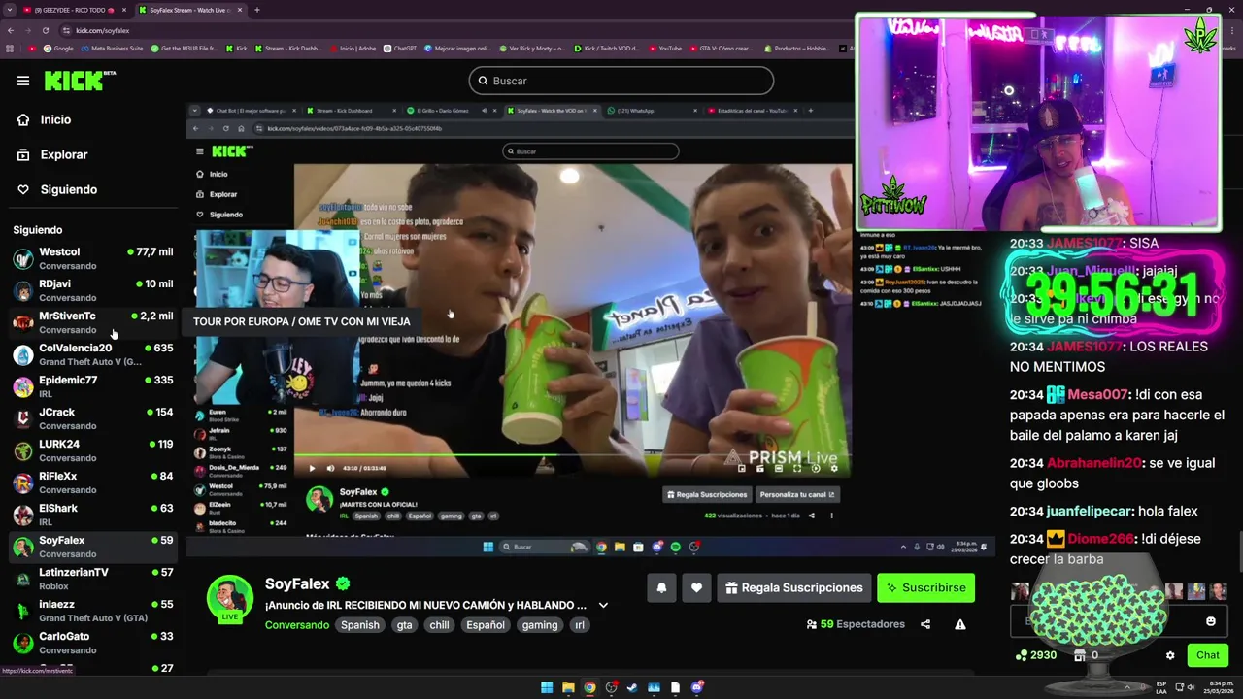Open the Stream - Kick Dashboard bookmark
The height and width of the screenshot is (699, 1243).
pyautogui.click(x=287, y=48)
